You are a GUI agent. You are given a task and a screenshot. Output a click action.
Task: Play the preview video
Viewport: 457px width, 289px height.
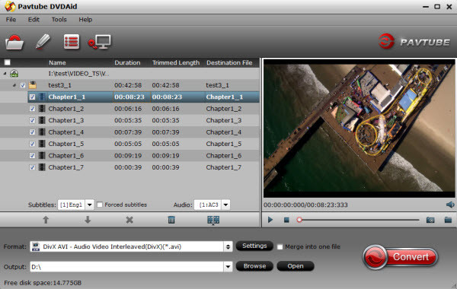(270, 220)
